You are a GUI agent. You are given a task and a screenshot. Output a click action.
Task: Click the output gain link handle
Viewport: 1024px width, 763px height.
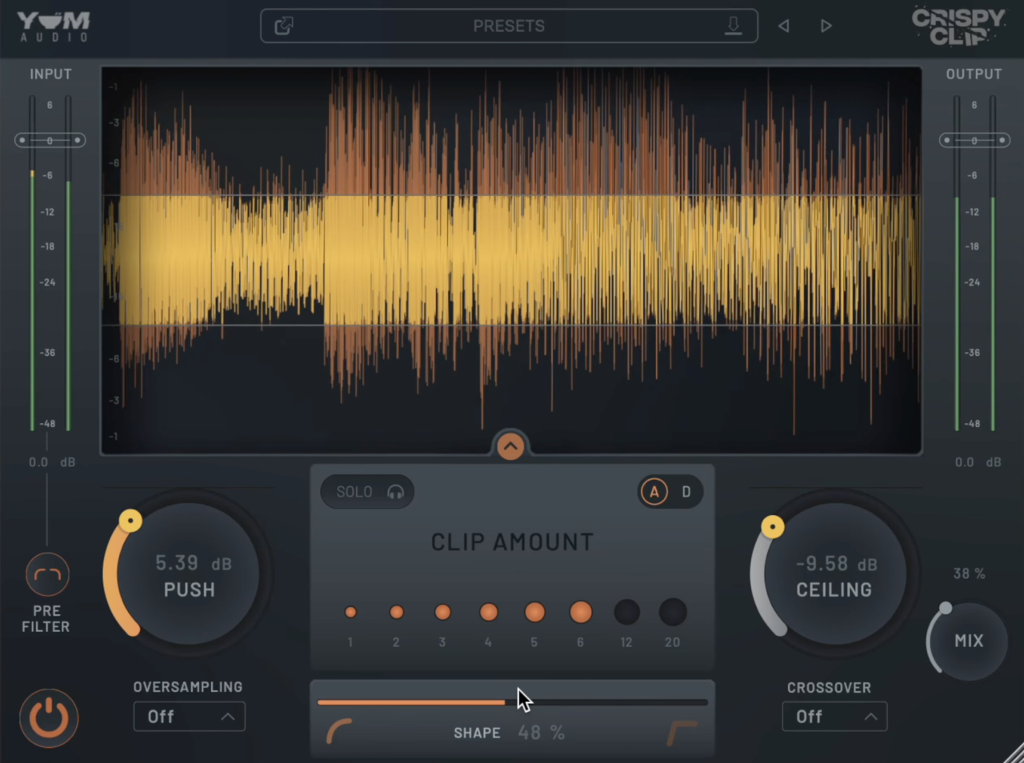pyautogui.click(x=974, y=141)
